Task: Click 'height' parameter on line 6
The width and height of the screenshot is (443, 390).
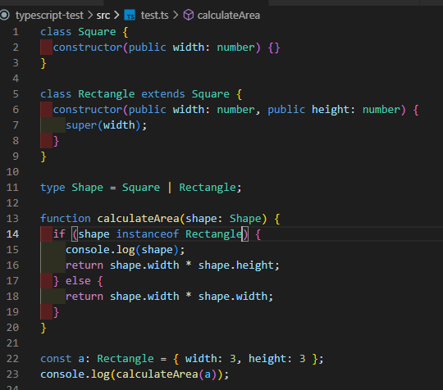Action: coord(331,110)
